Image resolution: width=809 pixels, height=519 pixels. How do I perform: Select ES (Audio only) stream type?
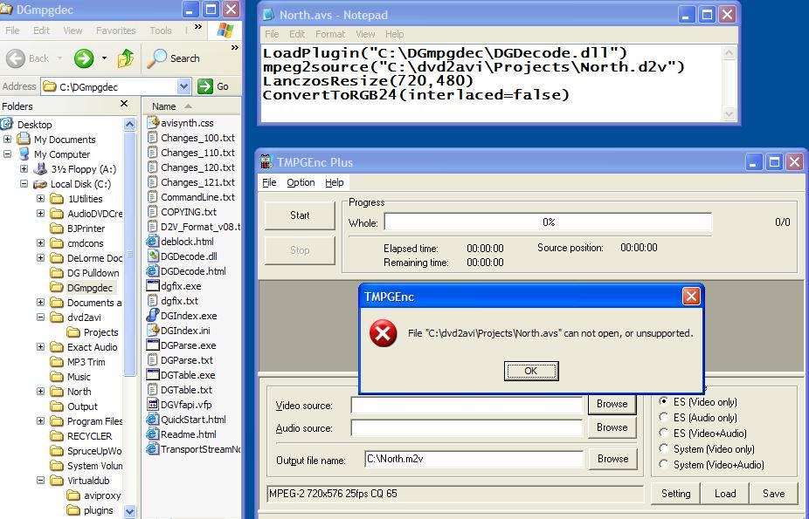click(x=663, y=418)
